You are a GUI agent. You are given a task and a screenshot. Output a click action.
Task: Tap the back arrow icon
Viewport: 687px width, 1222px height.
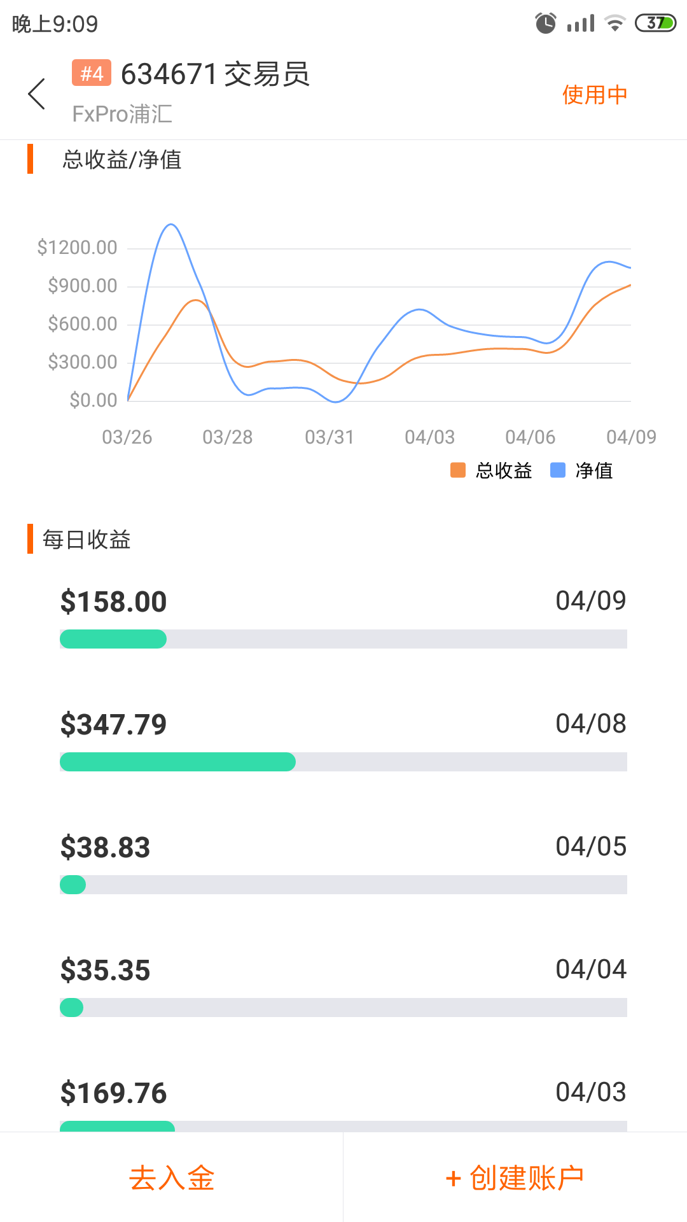[x=37, y=94]
